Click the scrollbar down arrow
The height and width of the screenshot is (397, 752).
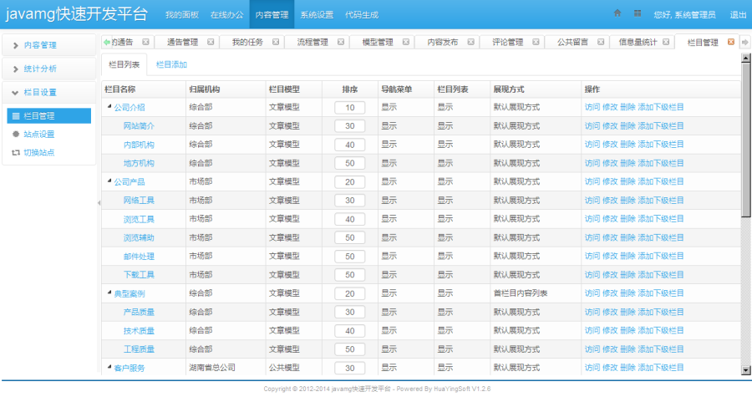coord(746,370)
